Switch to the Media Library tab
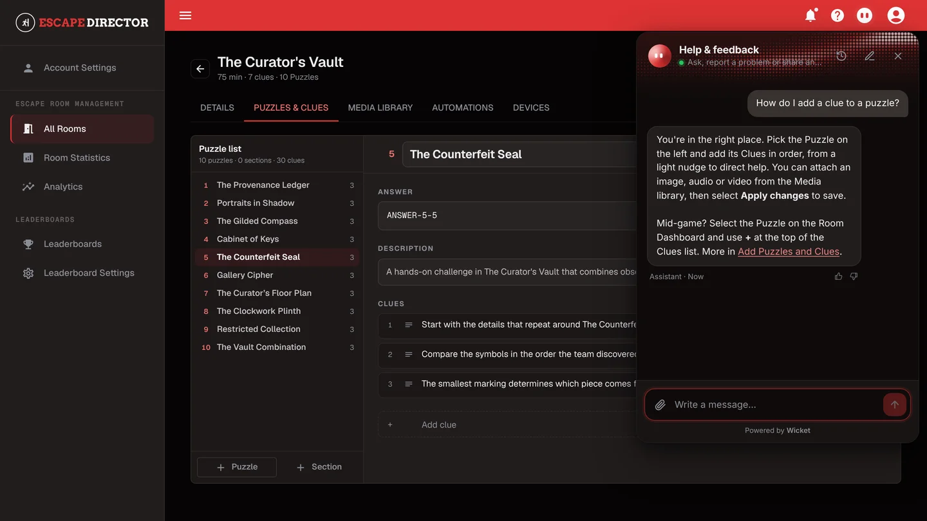Viewport: 927px width, 521px height. coord(380,107)
